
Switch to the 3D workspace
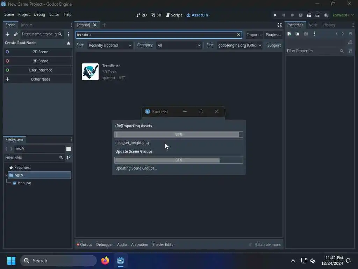coord(156,15)
